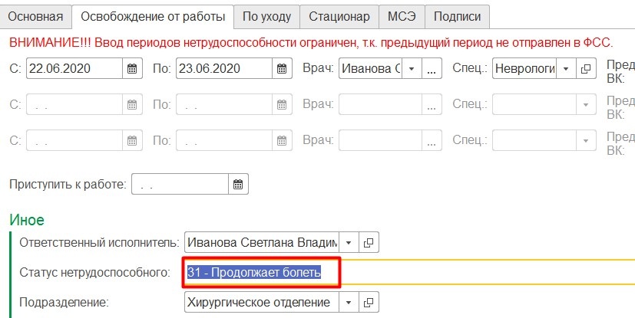The image size is (635, 318).
Task: Expand Спец. dropdown showing Невролог
Action: click(566, 68)
